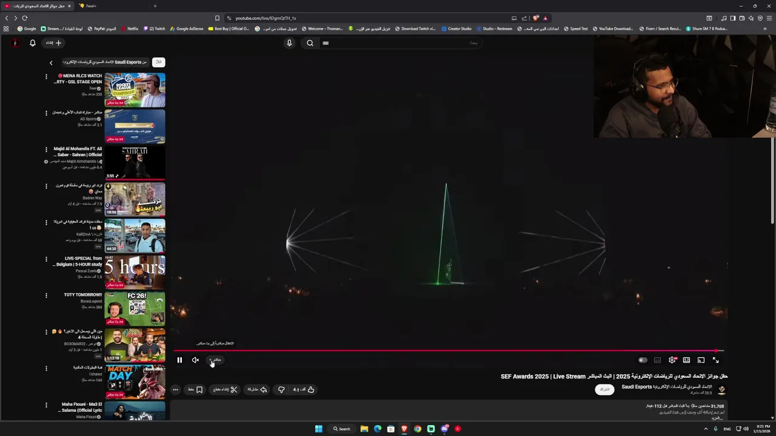Seek on the red progress bar
Screen dimensions: 776x436
[449, 351]
